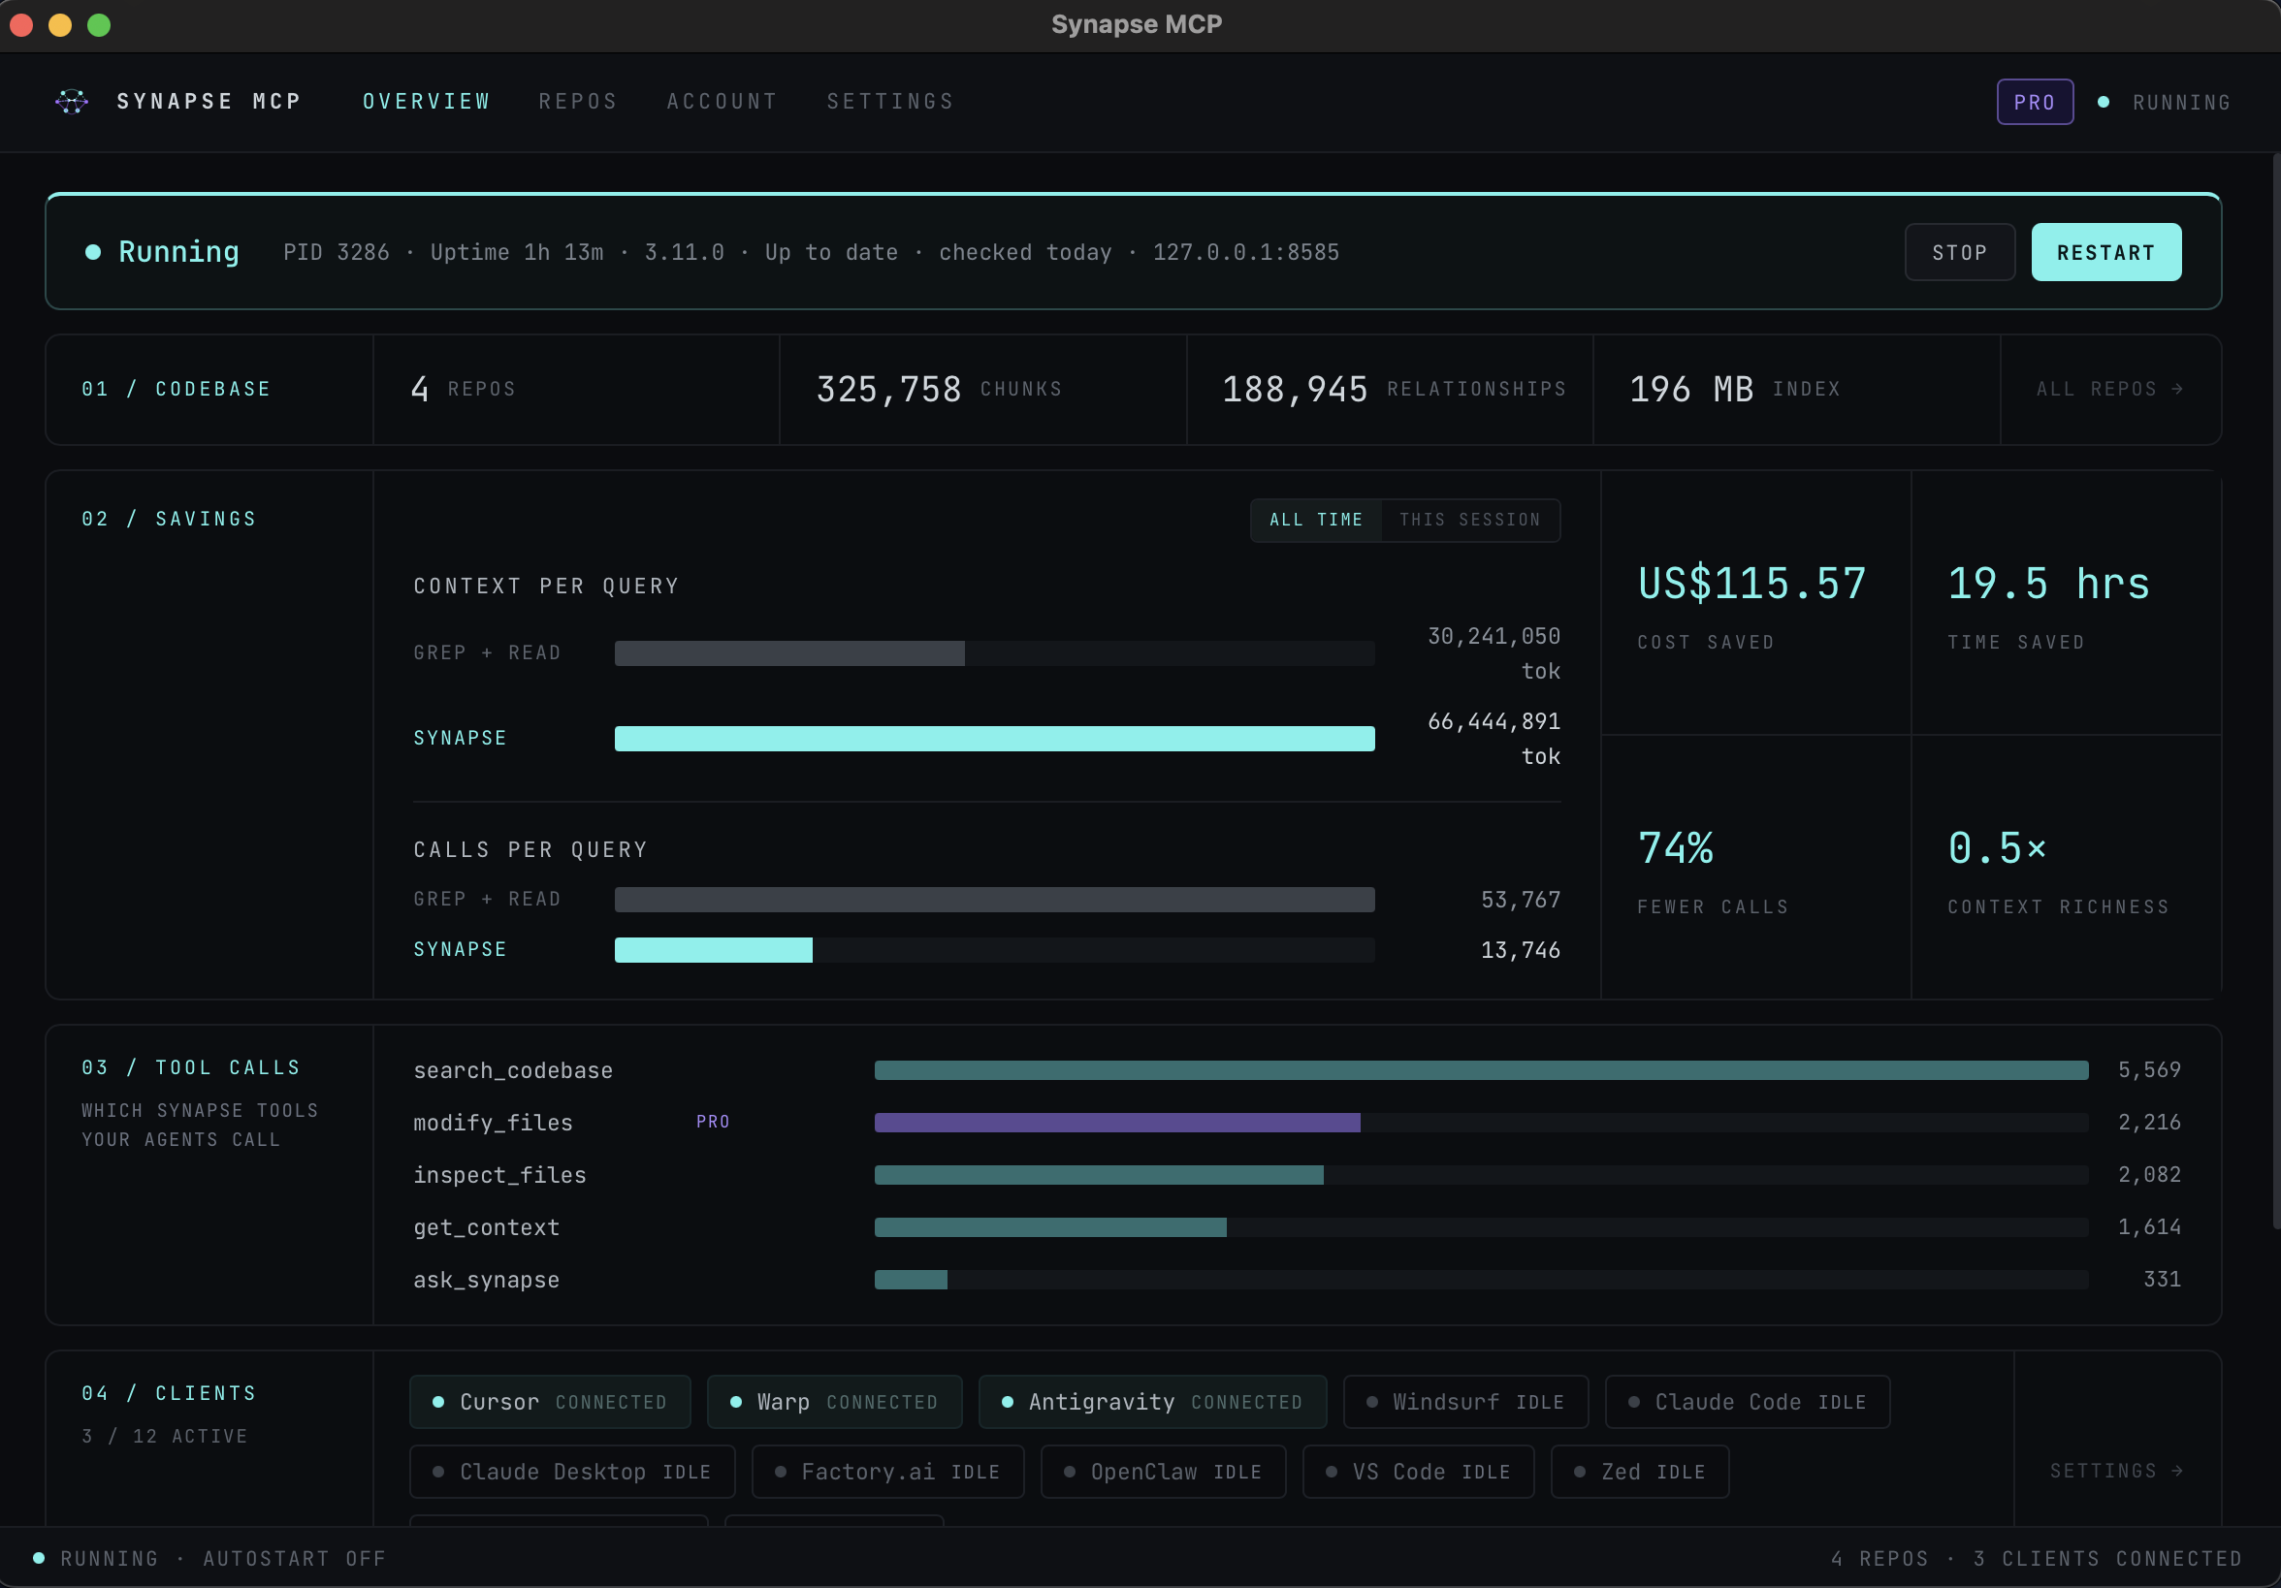Switch to the Repos tab
Viewport: 2281px width, 1588px height.
(x=578, y=101)
